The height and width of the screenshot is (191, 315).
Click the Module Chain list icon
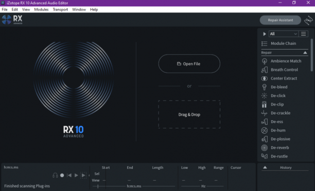[x=265, y=43]
